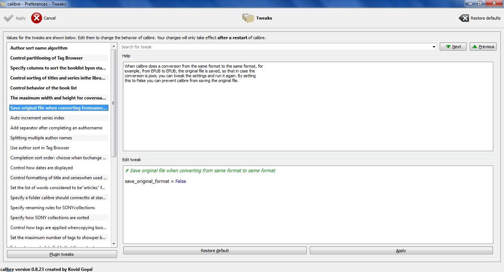Select Control formatting of title and series

tap(59, 178)
